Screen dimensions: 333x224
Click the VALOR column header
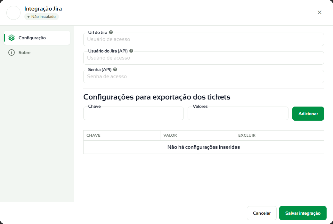pos(198,135)
